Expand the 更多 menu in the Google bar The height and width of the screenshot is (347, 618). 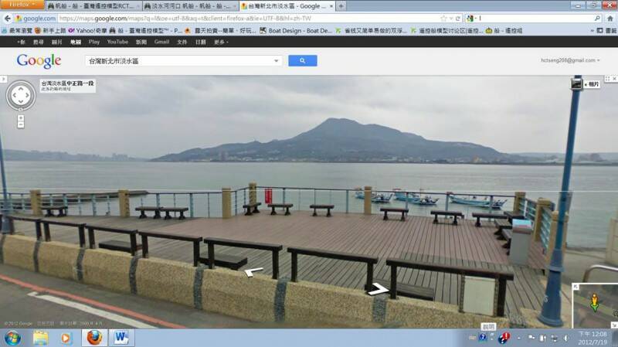pyautogui.click(x=221, y=42)
